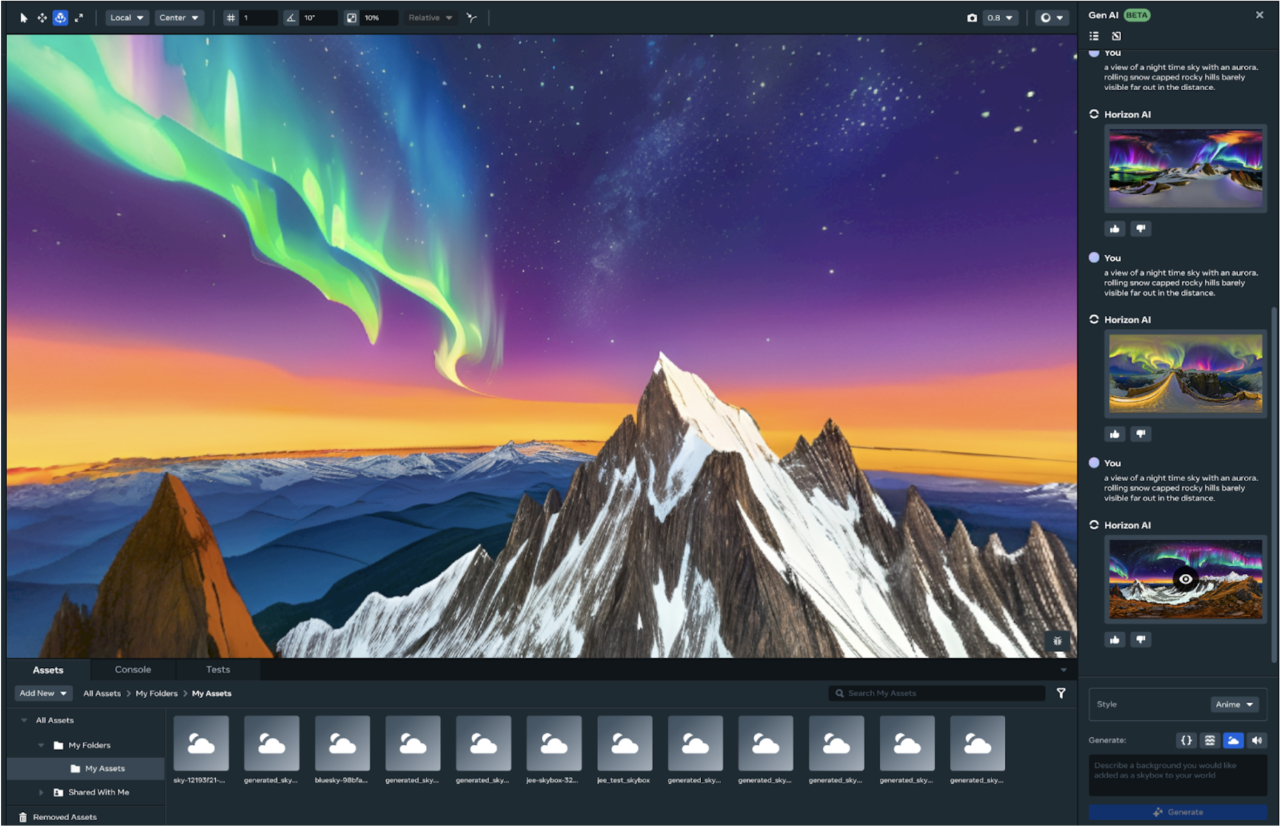1282x828 pixels.
Task: Switch to the Tests tab
Action: [x=218, y=670]
